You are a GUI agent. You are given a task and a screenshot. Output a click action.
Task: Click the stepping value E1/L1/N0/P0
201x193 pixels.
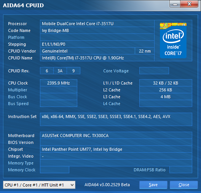(x=97, y=44)
